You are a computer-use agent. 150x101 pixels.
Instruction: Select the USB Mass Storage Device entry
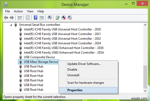click(41, 62)
